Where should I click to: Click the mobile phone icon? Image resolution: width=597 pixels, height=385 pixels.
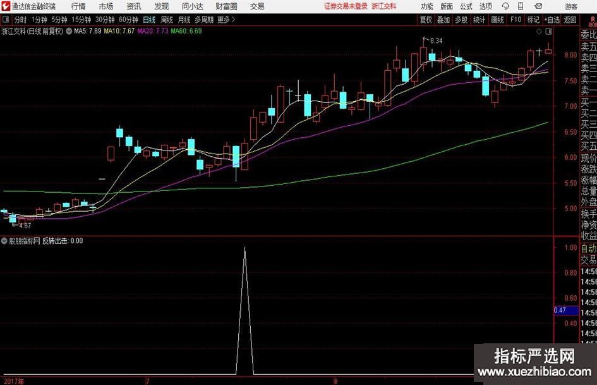[521, 6]
